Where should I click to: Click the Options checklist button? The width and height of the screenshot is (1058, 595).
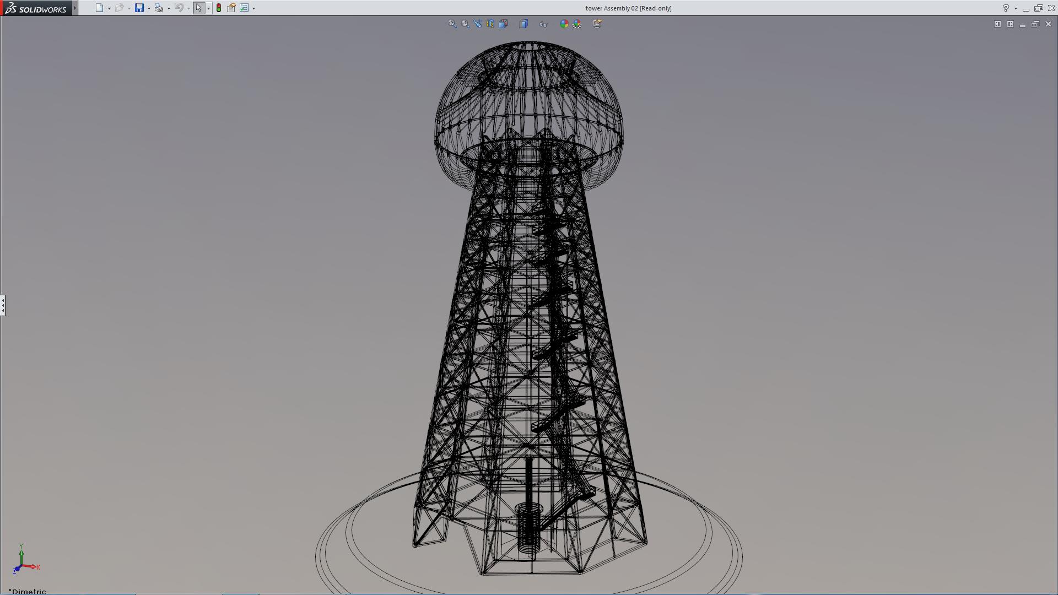click(x=244, y=8)
